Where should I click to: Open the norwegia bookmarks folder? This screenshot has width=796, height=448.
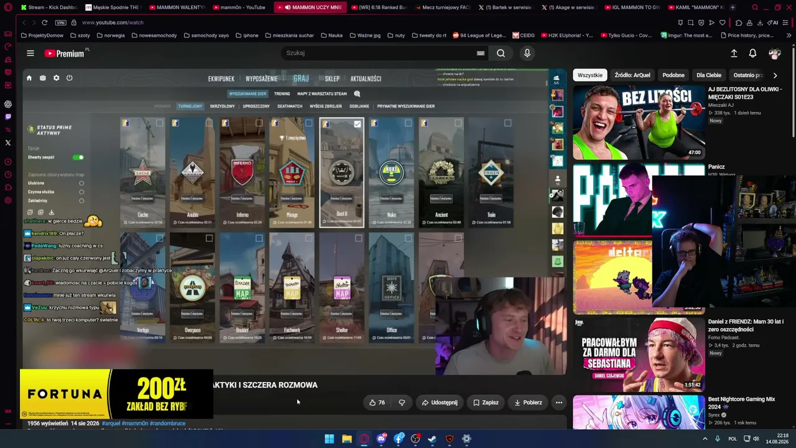click(111, 35)
